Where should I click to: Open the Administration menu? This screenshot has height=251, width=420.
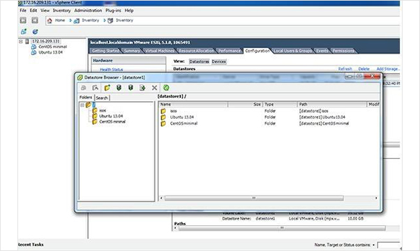point(88,10)
